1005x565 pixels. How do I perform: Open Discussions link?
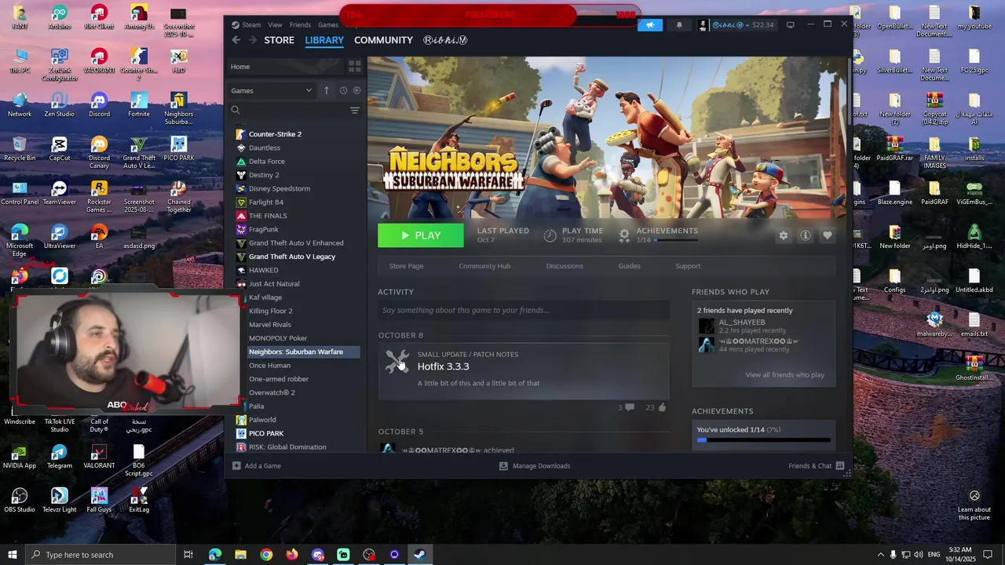[x=565, y=266]
